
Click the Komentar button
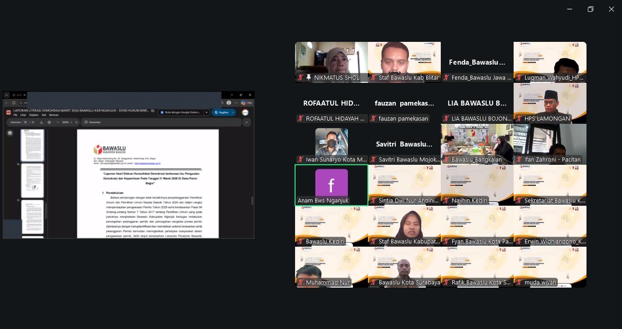(x=92, y=122)
